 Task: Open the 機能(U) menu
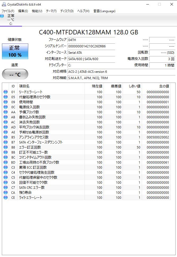point(37,11)
